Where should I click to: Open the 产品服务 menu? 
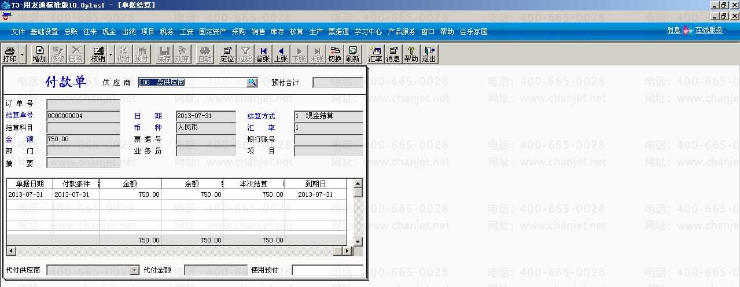pyautogui.click(x=402, y=32)
